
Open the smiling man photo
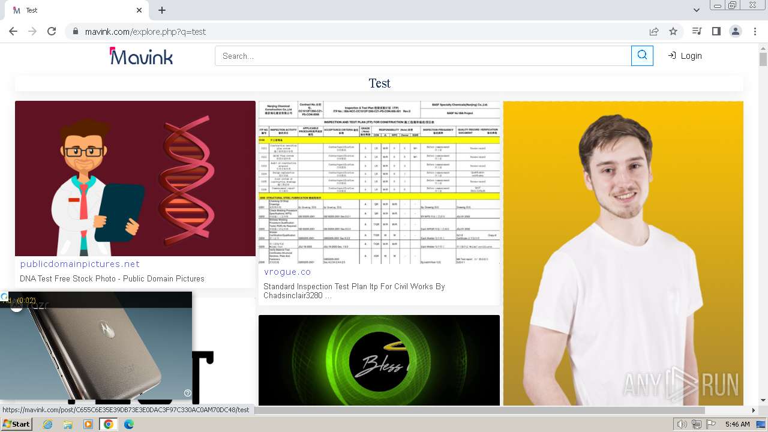(x=623, y=253)
